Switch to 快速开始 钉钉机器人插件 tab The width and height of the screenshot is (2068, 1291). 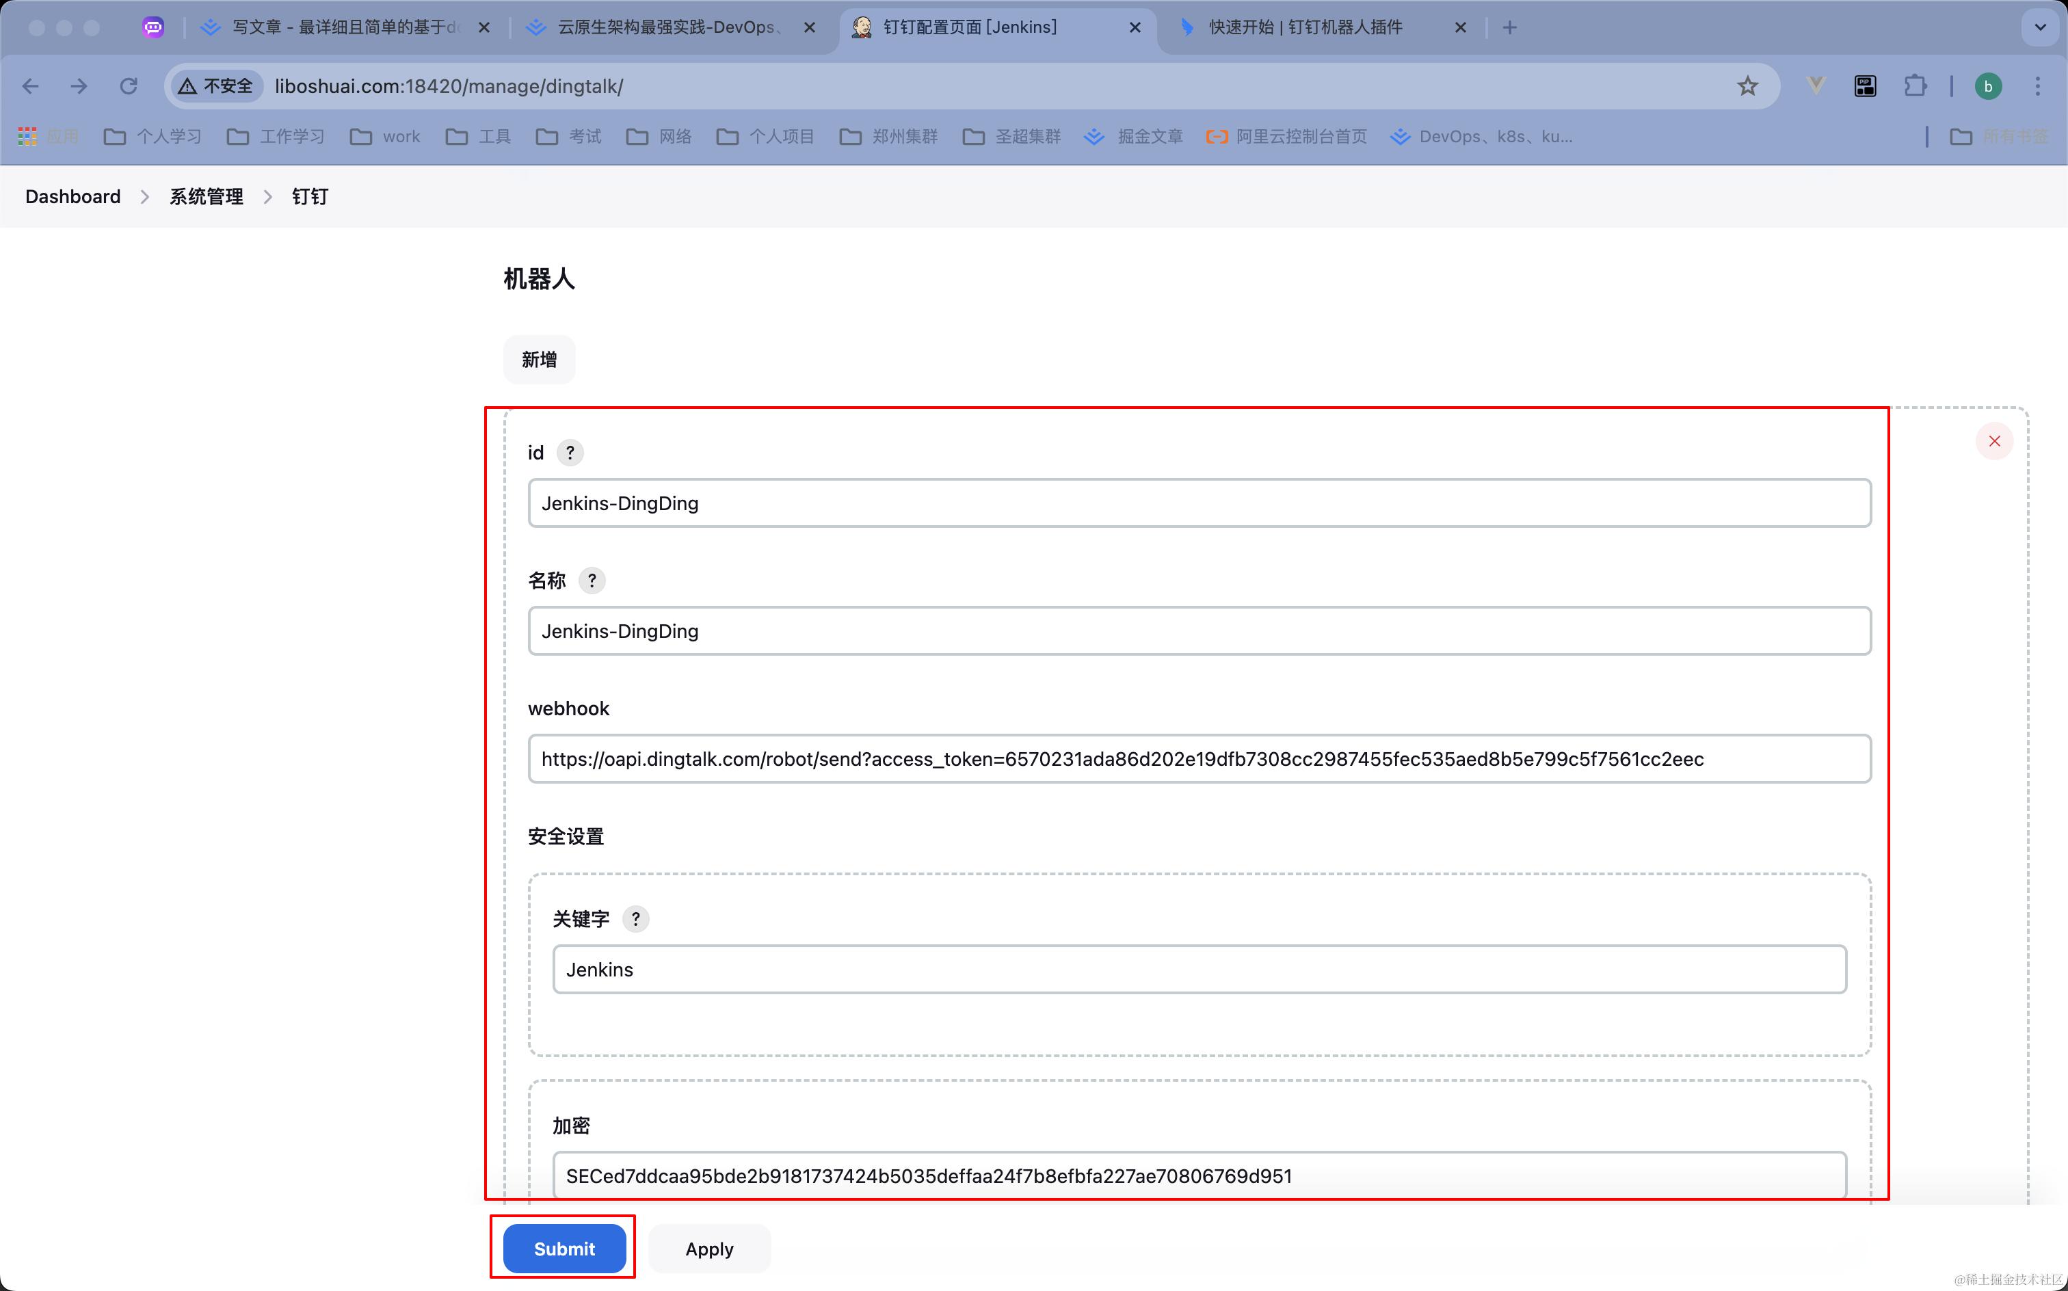click(1305, 27)
